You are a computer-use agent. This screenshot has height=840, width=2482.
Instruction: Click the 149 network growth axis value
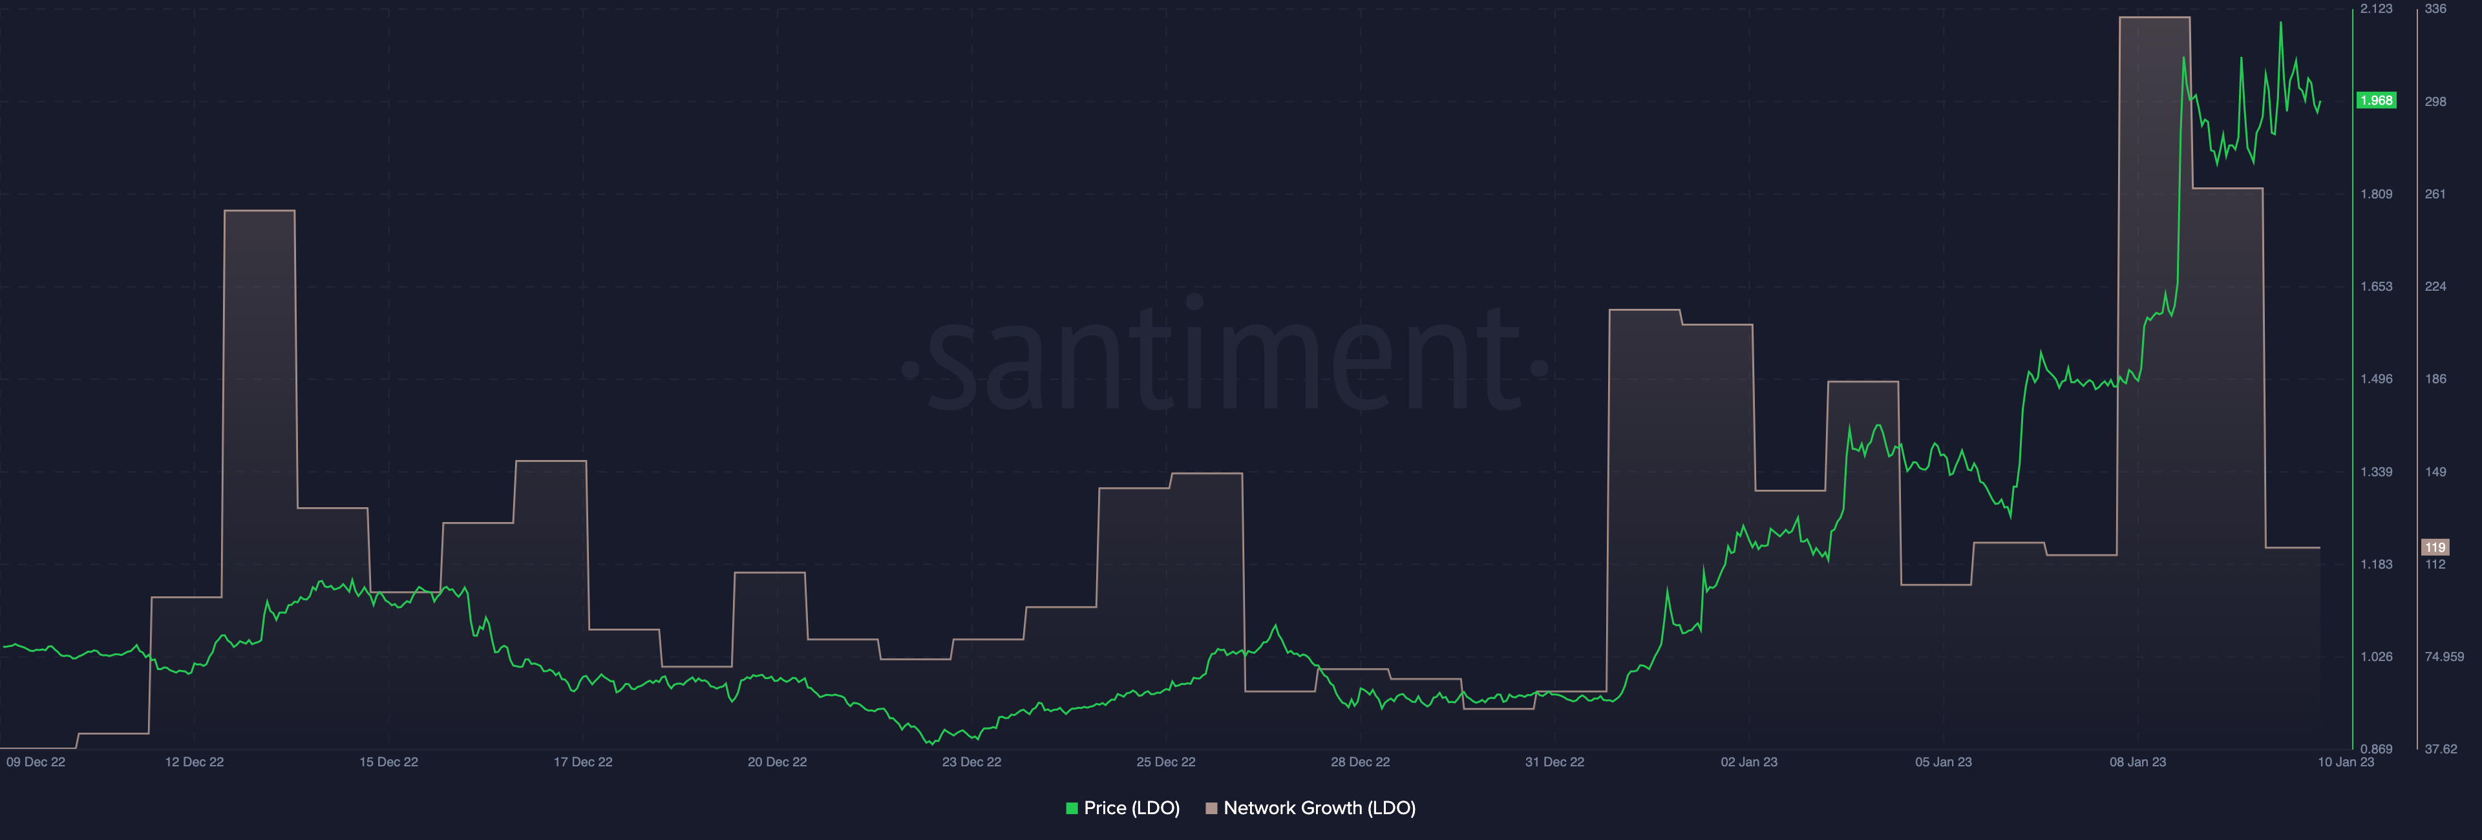tap(2435, 471)
